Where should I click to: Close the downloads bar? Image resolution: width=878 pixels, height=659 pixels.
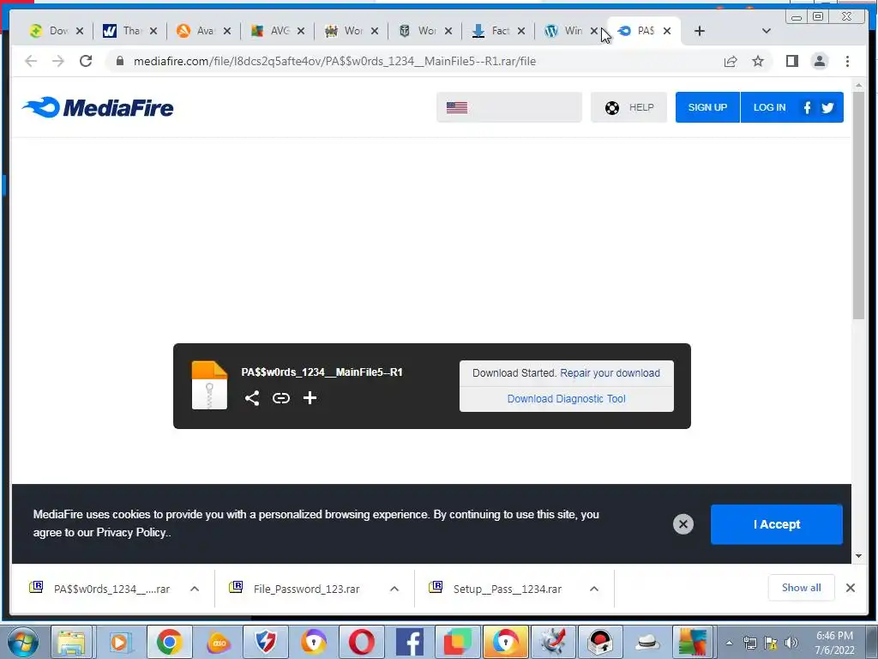(850, 588)
